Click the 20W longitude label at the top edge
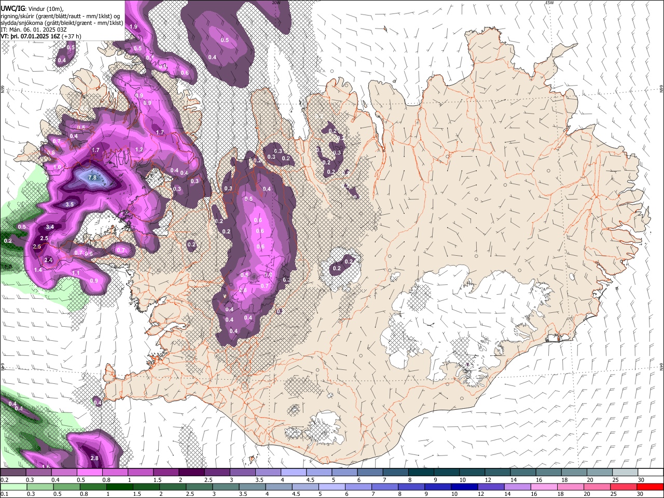This screenshot has height=498, width=664. [276, 3]
